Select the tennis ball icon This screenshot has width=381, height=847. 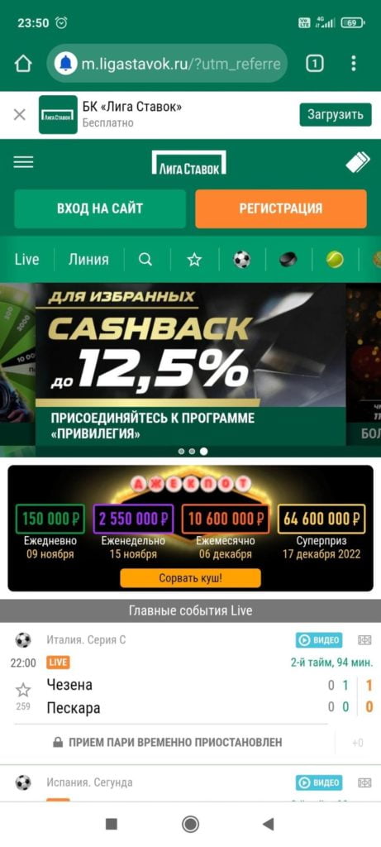pos(335,260)
